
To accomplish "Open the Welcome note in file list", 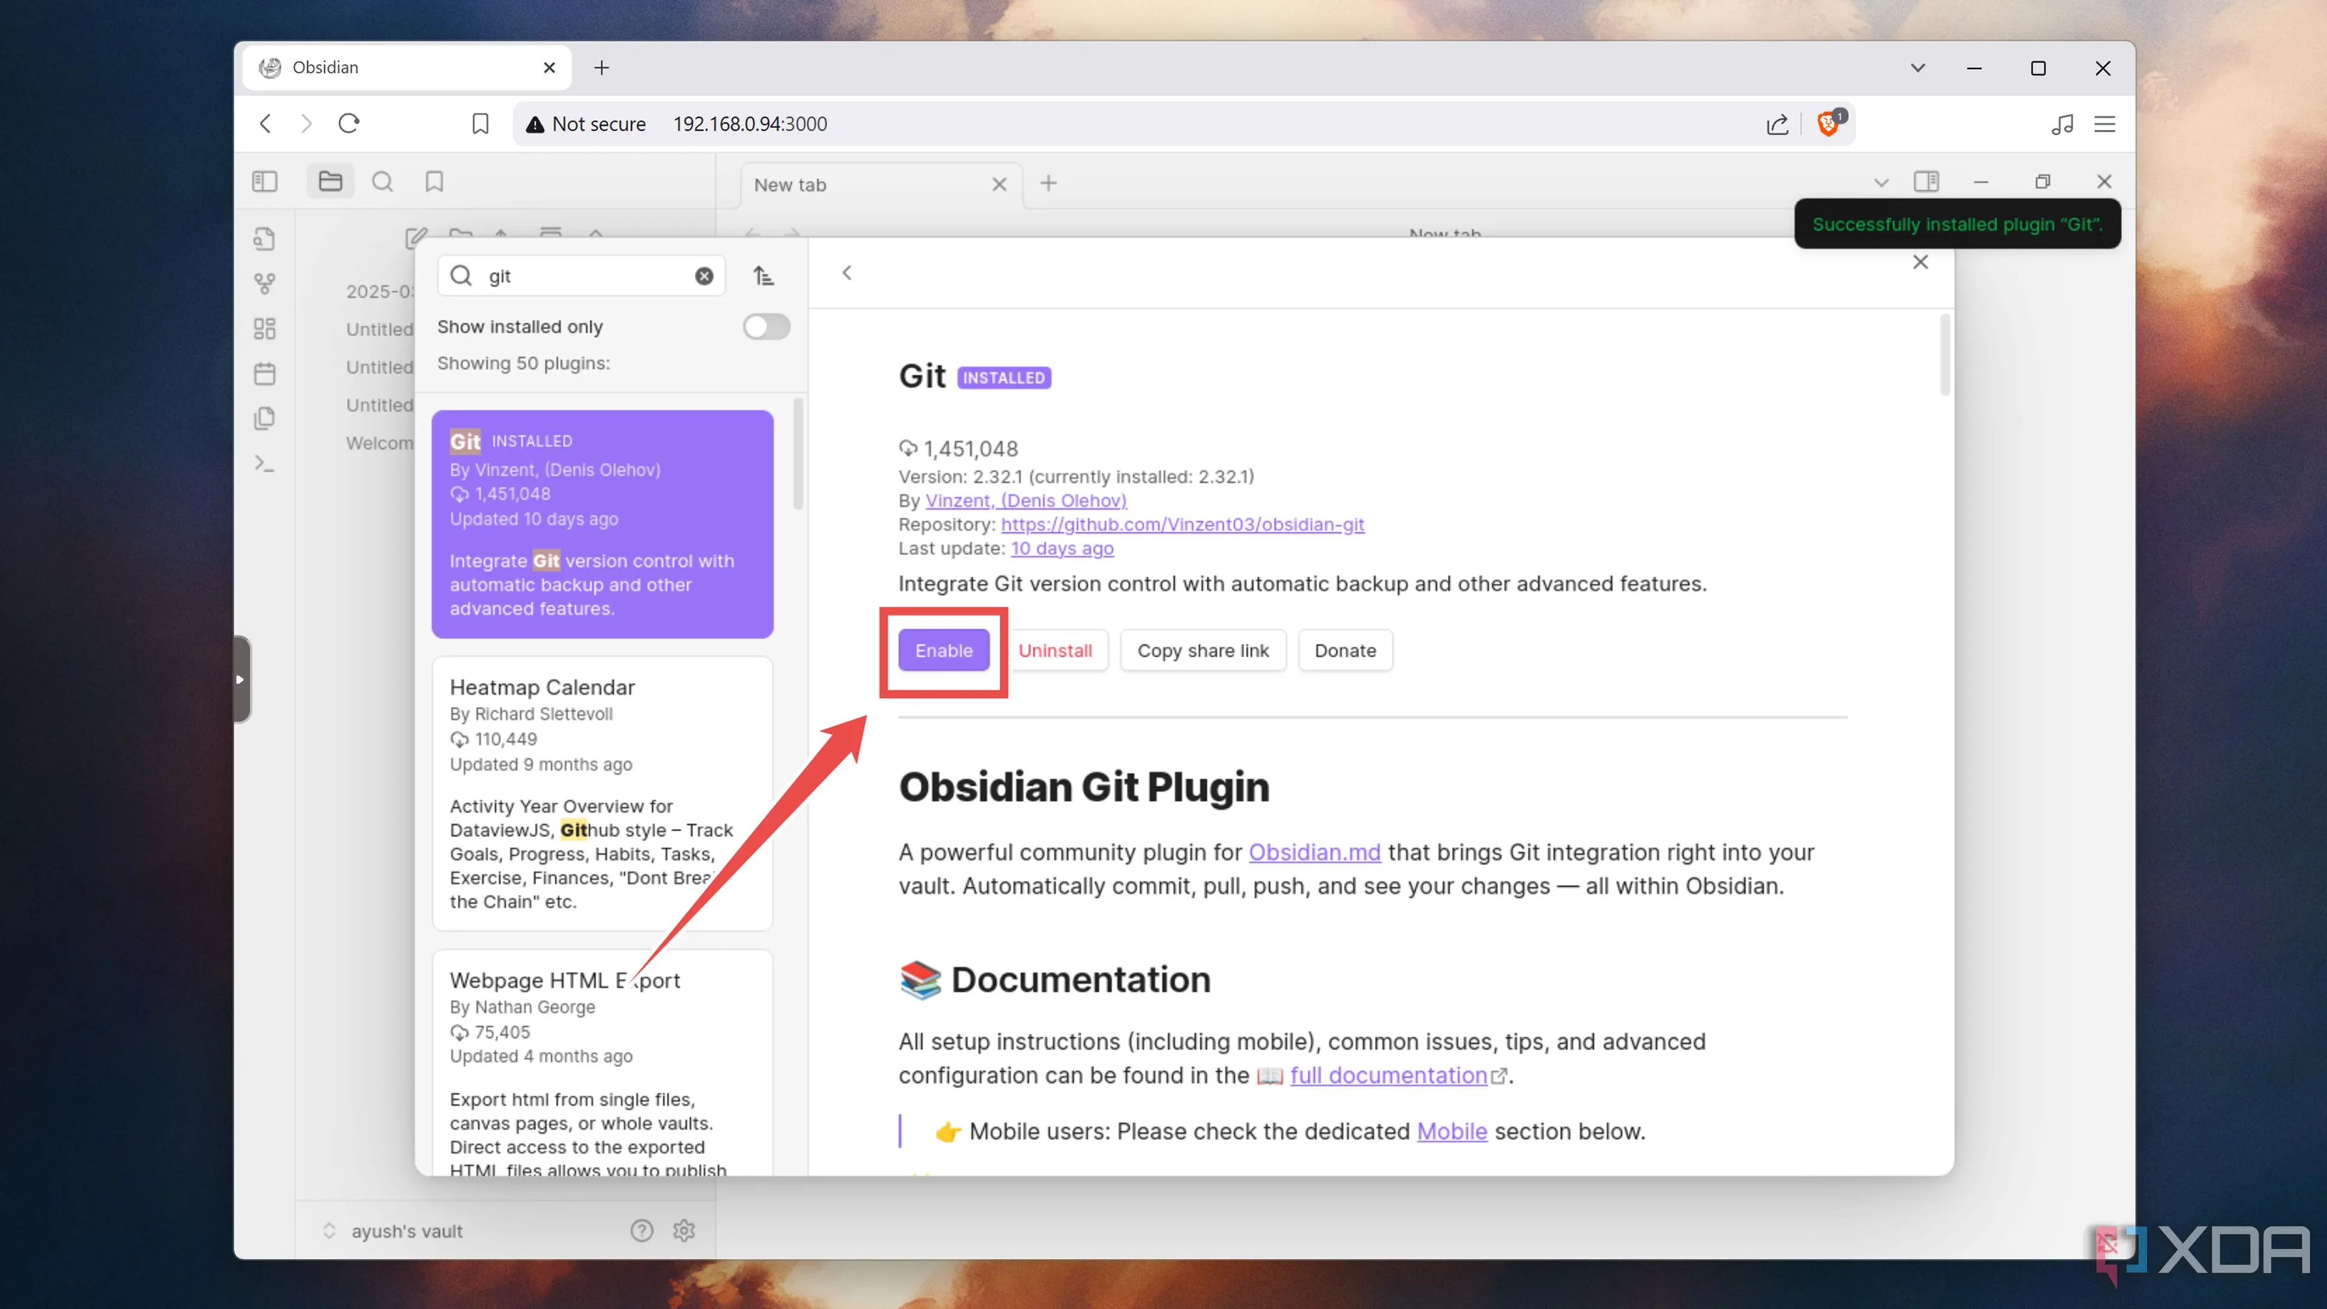I will (379, 442).
